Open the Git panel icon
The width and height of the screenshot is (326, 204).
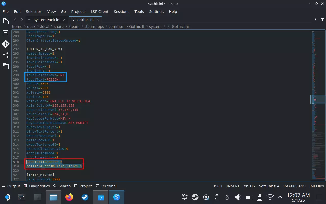pyautogui.click(x=6, y=44)
